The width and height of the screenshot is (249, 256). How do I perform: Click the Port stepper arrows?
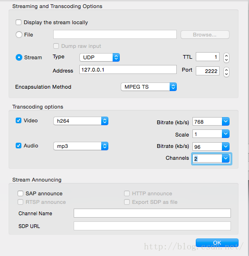226,72
